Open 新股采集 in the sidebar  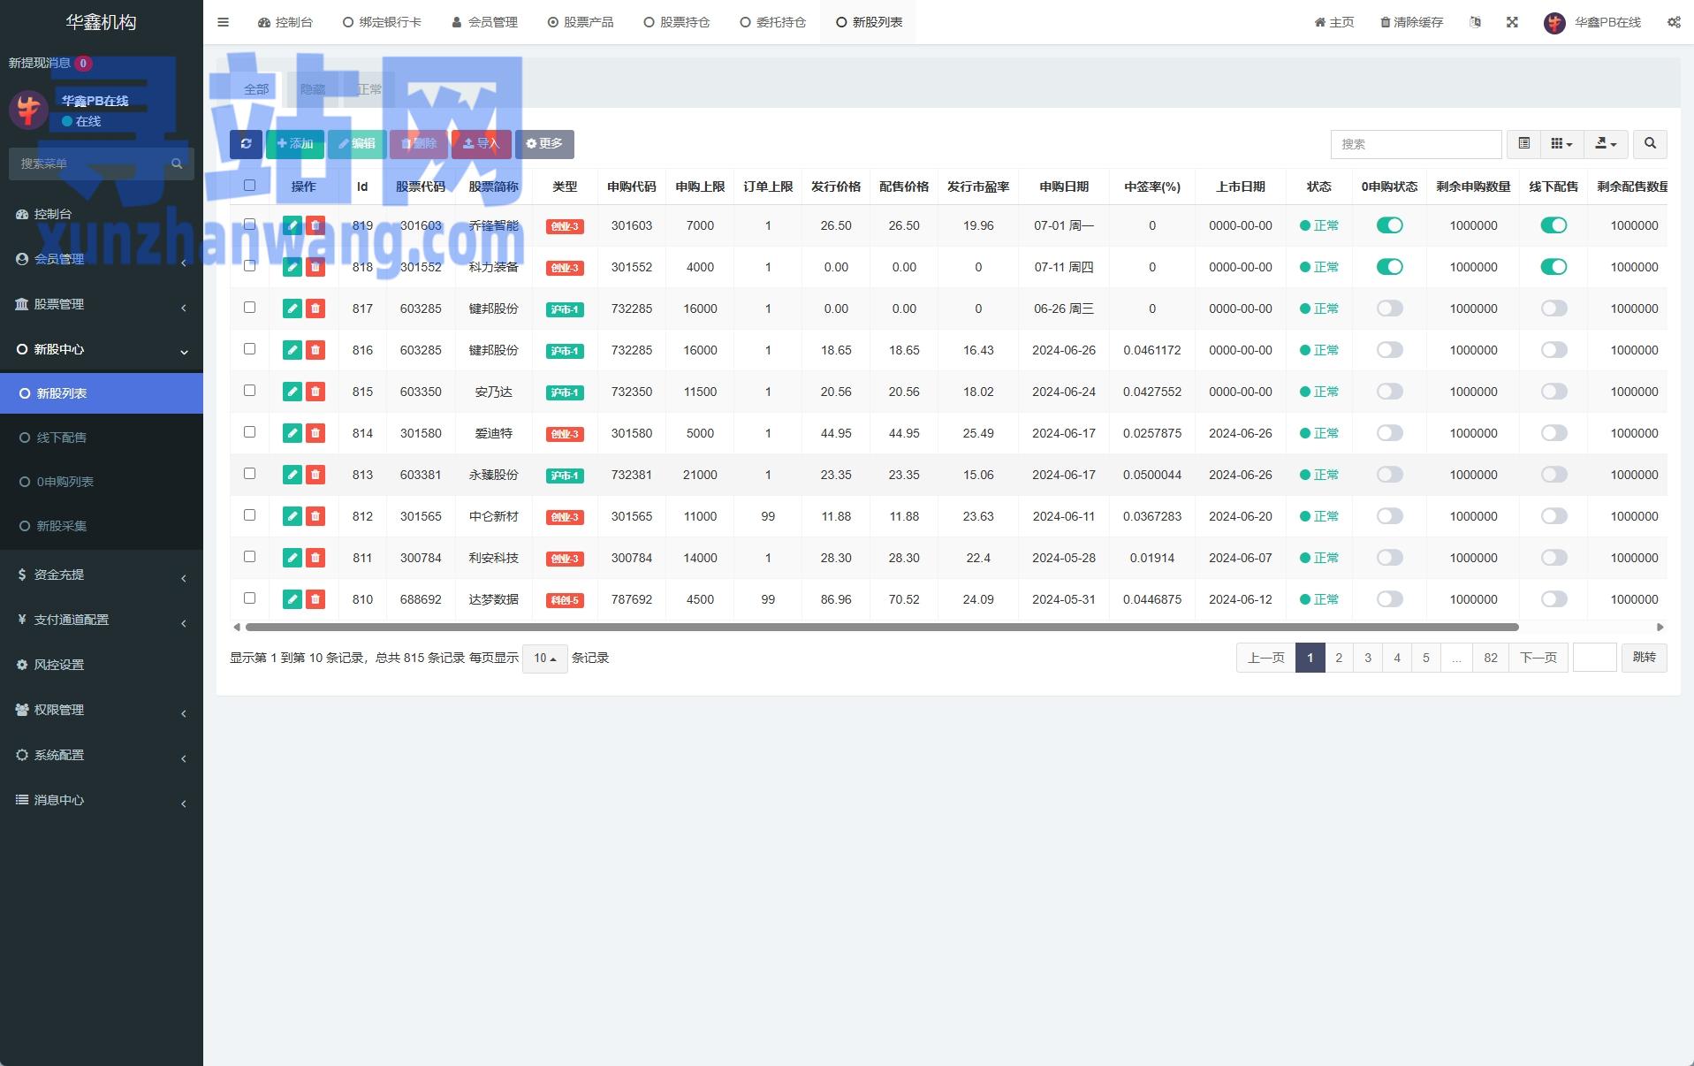point(102,526)
